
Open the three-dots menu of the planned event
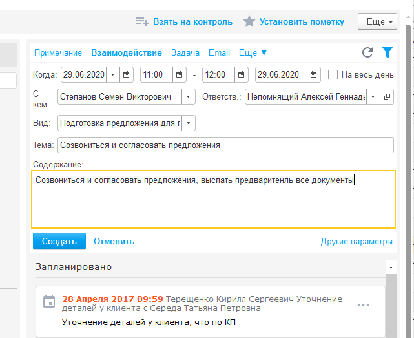click(x=363, y=304)
